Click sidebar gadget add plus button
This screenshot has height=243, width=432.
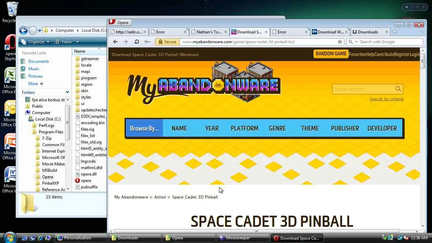tap(407, 7)
